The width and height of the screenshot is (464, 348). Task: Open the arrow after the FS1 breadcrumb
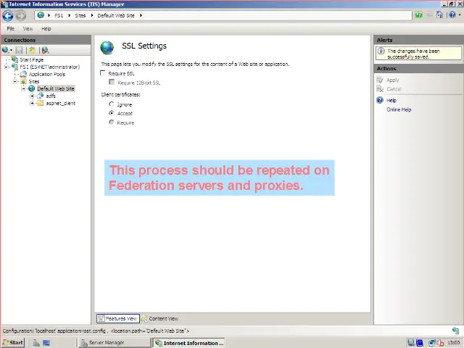[70, 15]
